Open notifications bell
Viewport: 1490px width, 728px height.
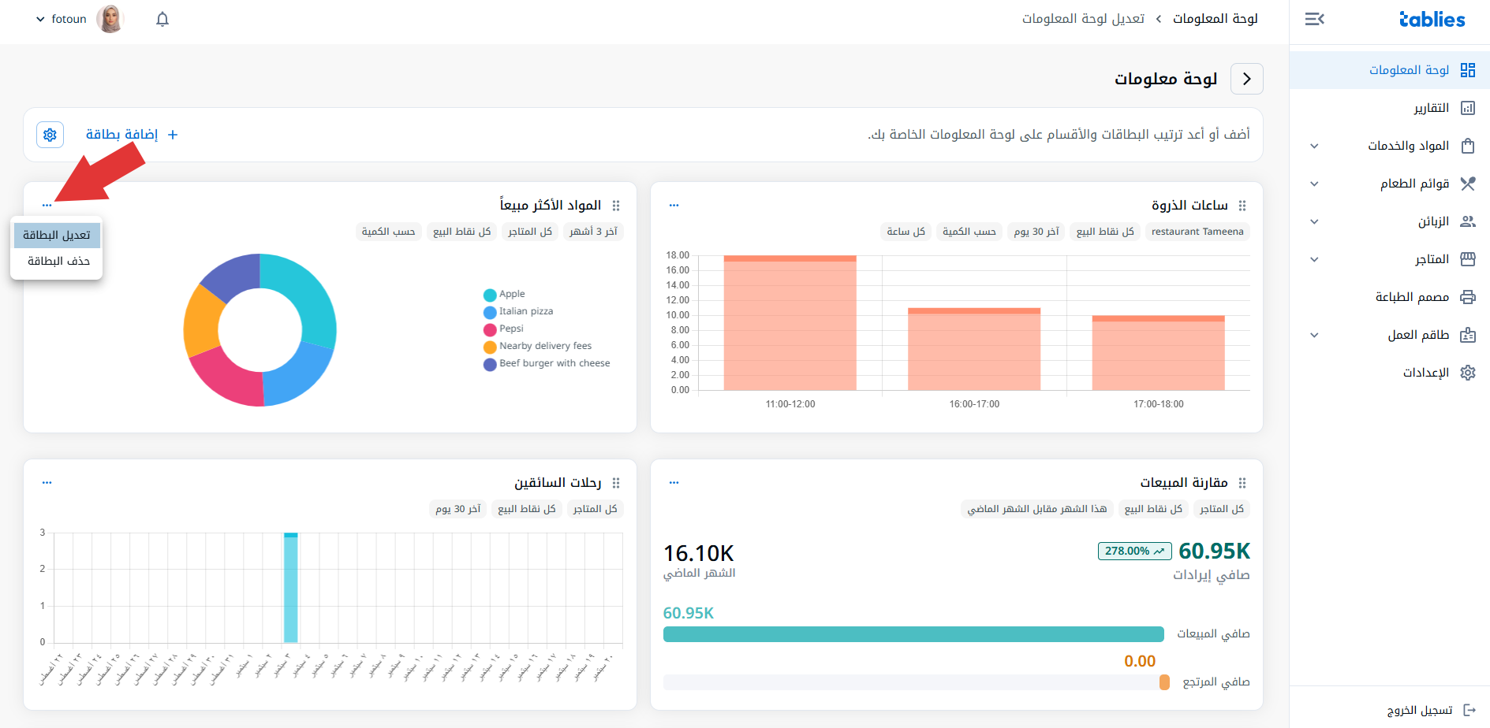click(x=162, y=19)
